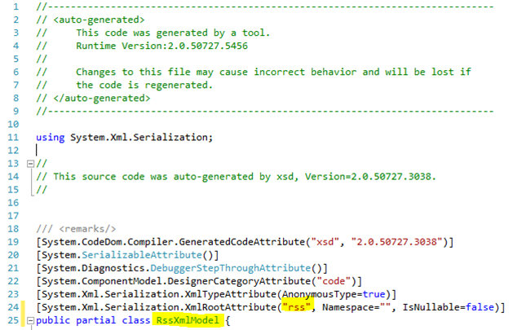
Task: Click DebuggerStepThroughAttribute on line 21
Action: pyautogui.click(x=230, y=268)
